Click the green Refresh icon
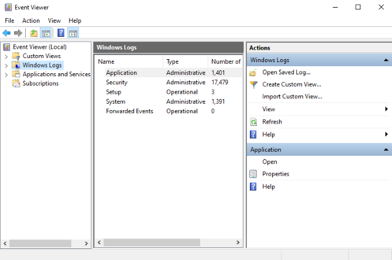 (x=253, y=122)
